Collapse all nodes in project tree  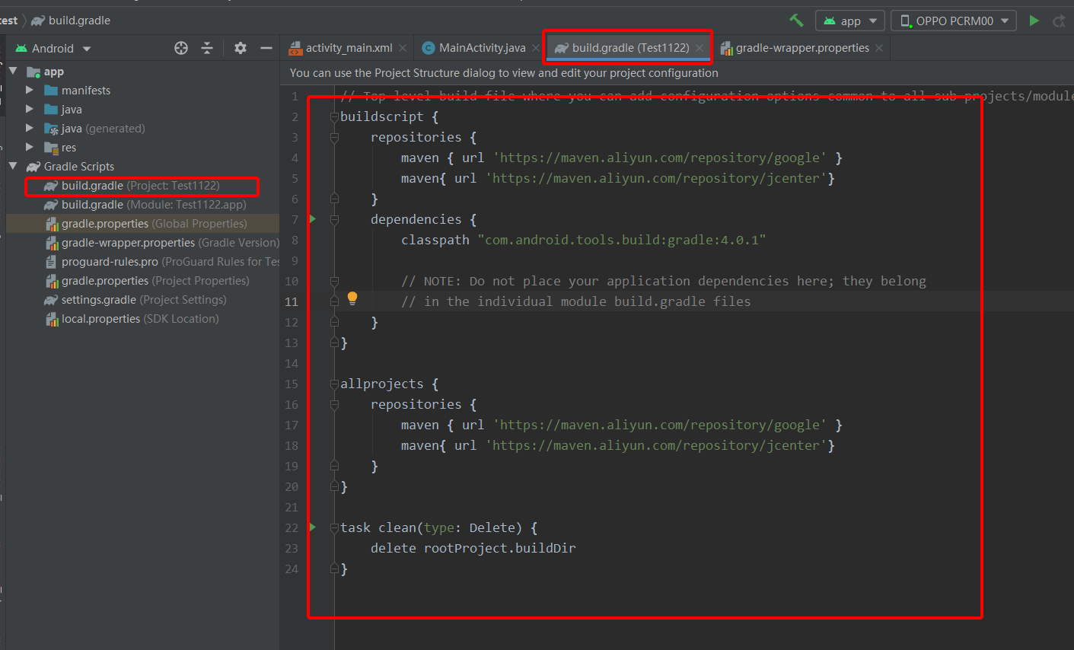pyautogui.click(x=207, y=48)
